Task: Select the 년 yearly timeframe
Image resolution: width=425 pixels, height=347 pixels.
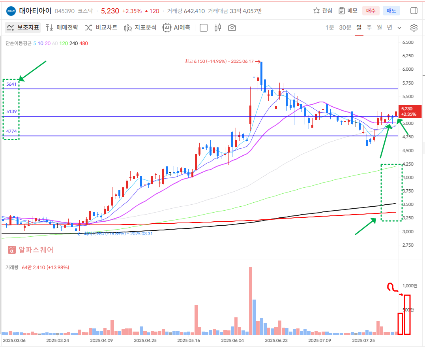Action: click(x=389, y=27)
